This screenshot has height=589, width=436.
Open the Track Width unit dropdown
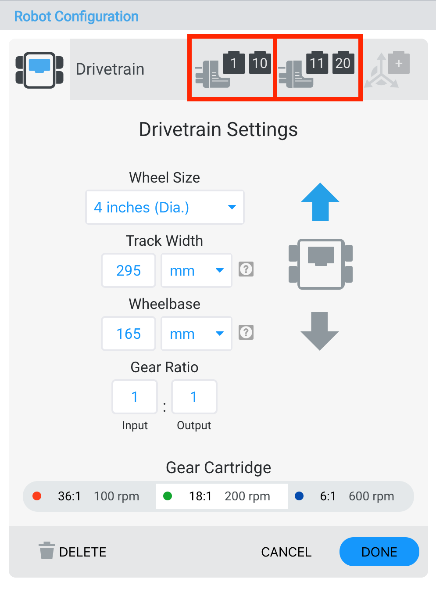(196, 270)
